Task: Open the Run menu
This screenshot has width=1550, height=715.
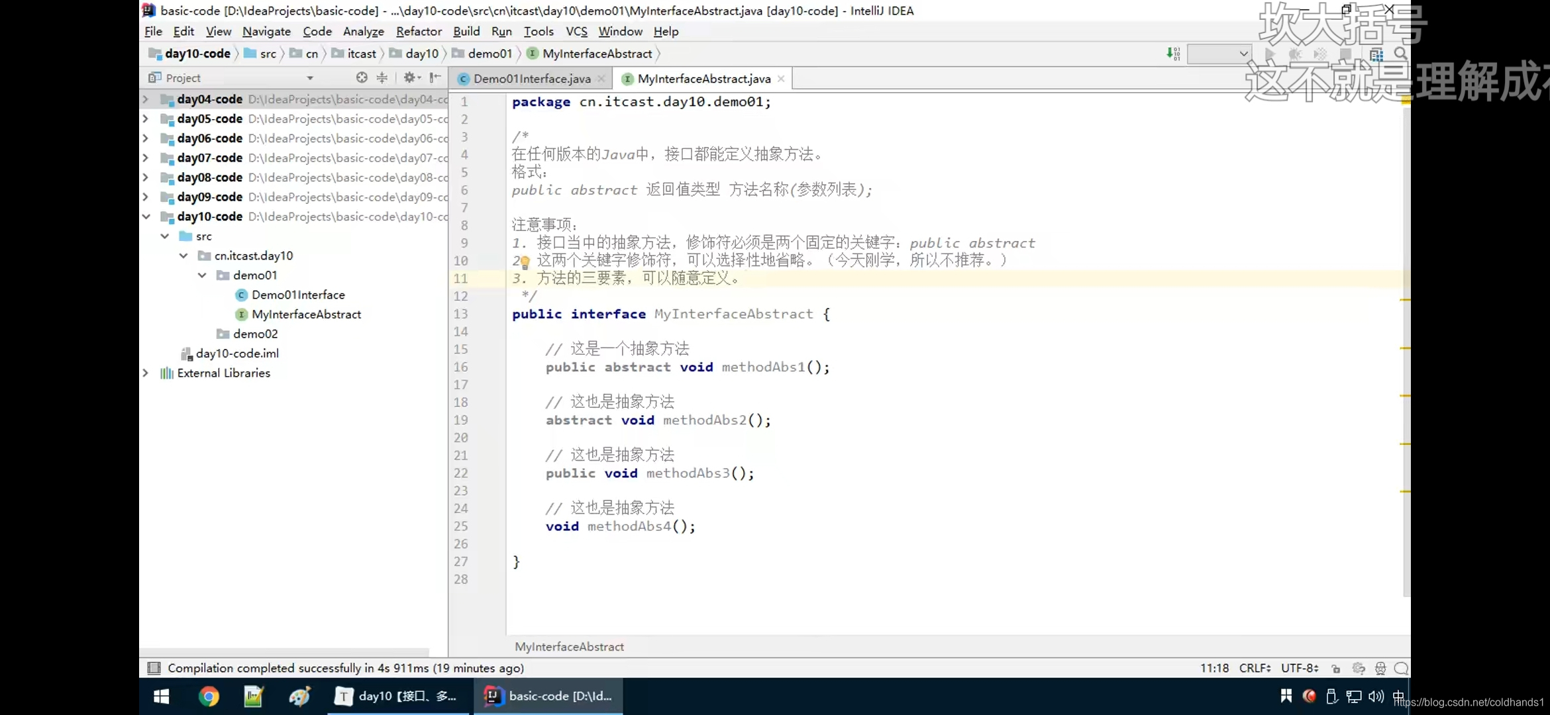Action: pos(500,30)
